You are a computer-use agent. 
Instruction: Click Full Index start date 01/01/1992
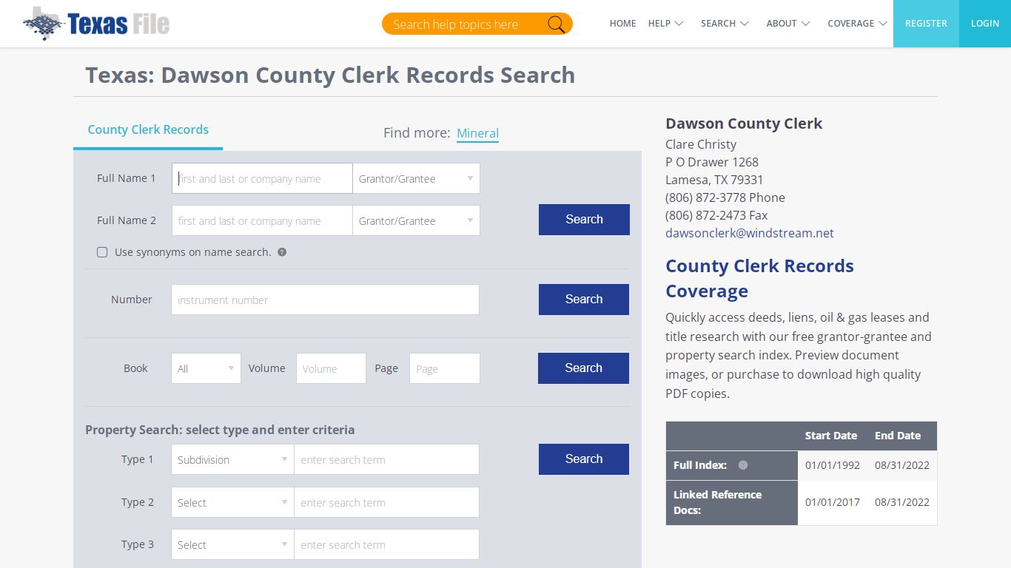(833, 465)
